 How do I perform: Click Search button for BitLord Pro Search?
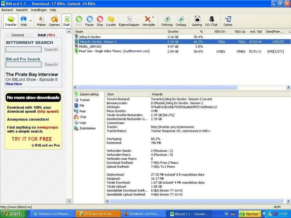pos(51,65)
